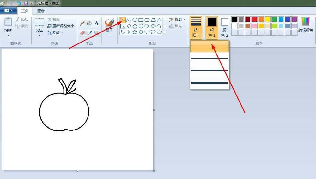The image size is (316, 179).
Task: Activate the Color picker eyedropper tool
Action: click(89, 32)
